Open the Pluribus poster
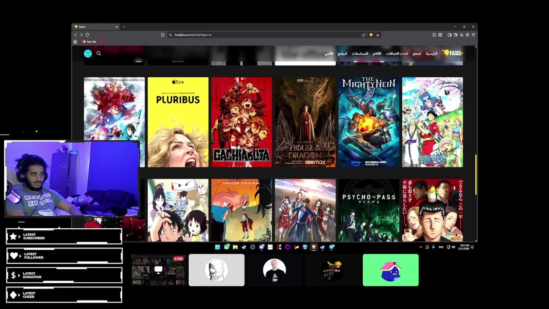 (x=178, y=122)
